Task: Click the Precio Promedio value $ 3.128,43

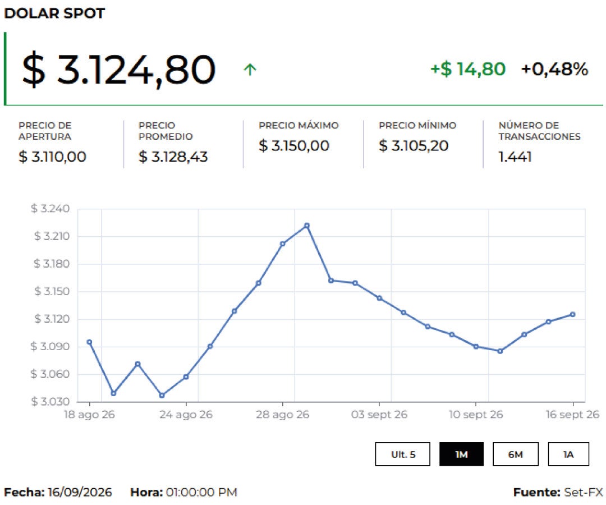Action: (x=173, y=157)
